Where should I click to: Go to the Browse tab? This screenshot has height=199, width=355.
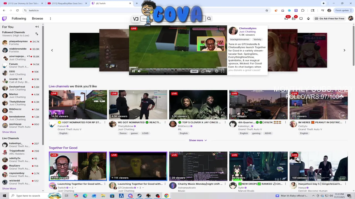37,19
